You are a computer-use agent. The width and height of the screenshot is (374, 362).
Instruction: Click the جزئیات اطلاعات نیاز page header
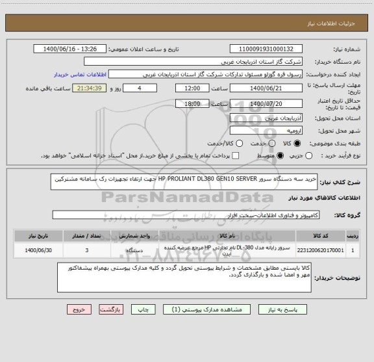coord(331,23)
